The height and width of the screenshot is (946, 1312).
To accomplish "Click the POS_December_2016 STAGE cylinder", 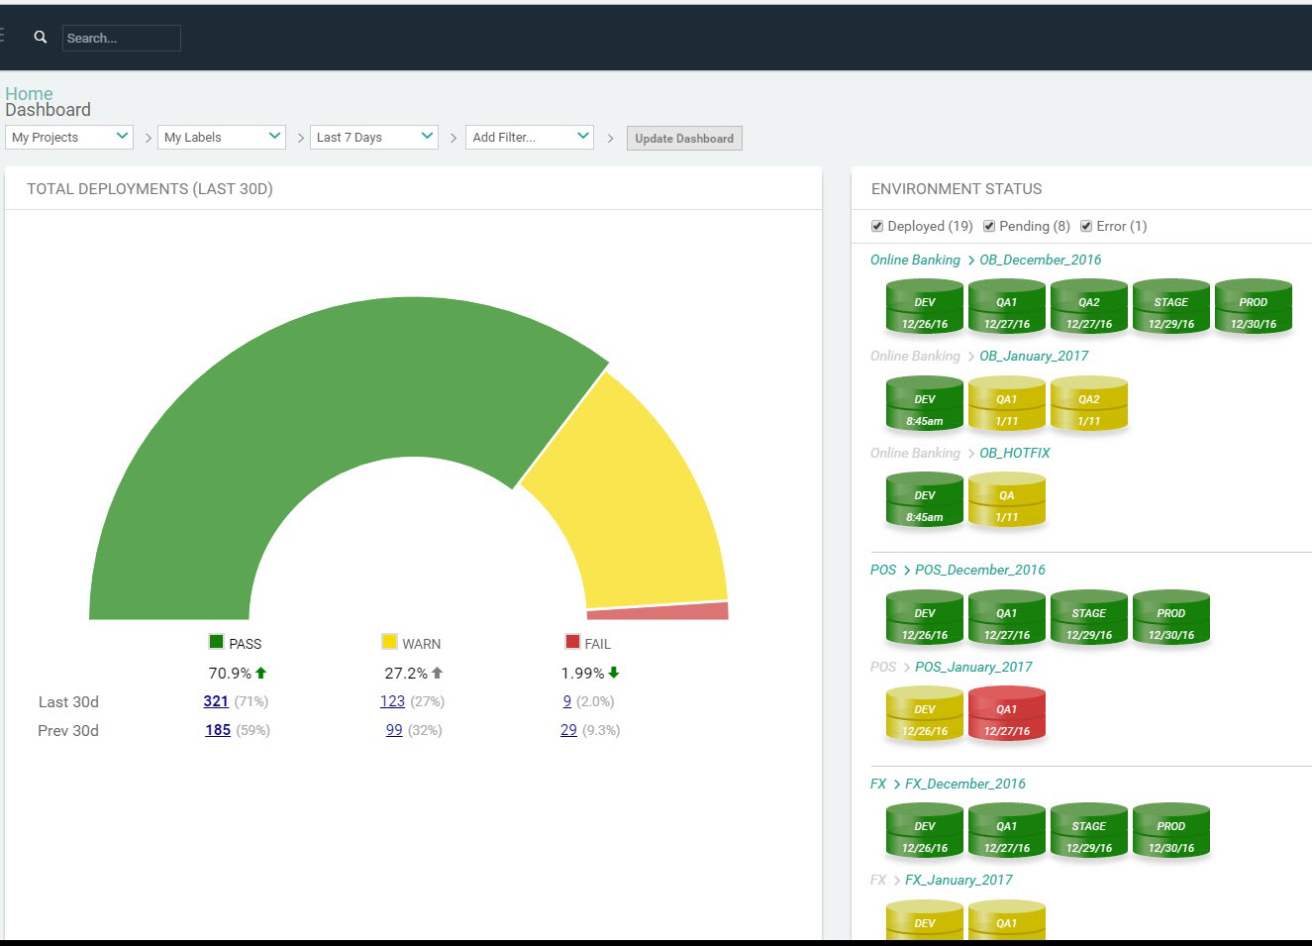I will 1088,619.
